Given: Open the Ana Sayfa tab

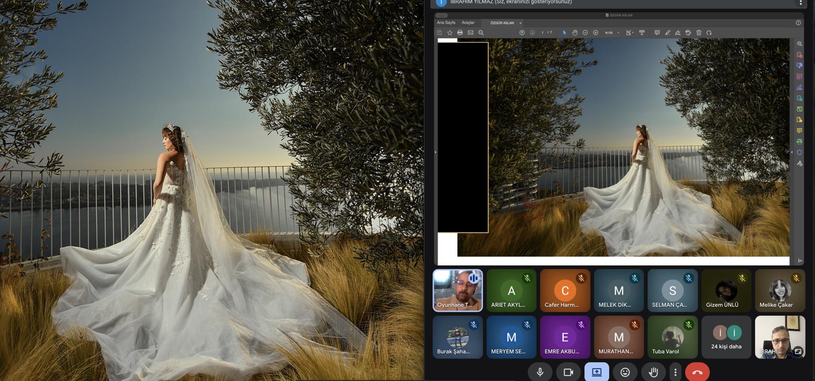Looking at the screenshot, I should click(x=446, y=23).
